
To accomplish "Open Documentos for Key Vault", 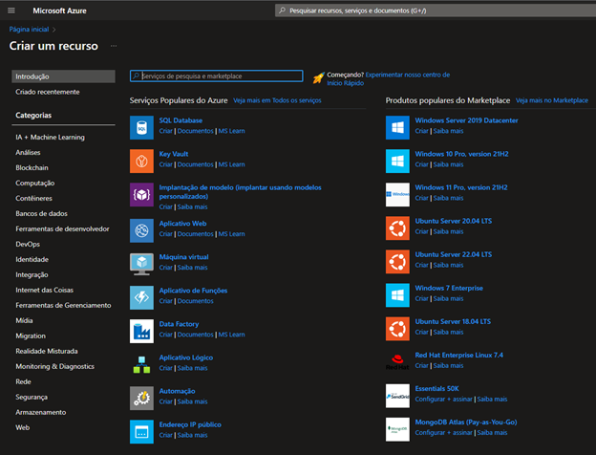I will coord(196,164).
